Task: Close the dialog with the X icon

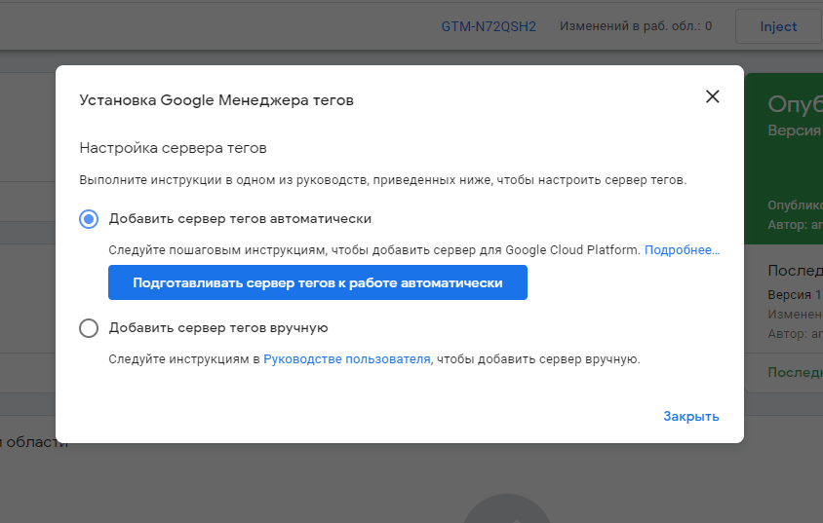Action: point(712,96)
